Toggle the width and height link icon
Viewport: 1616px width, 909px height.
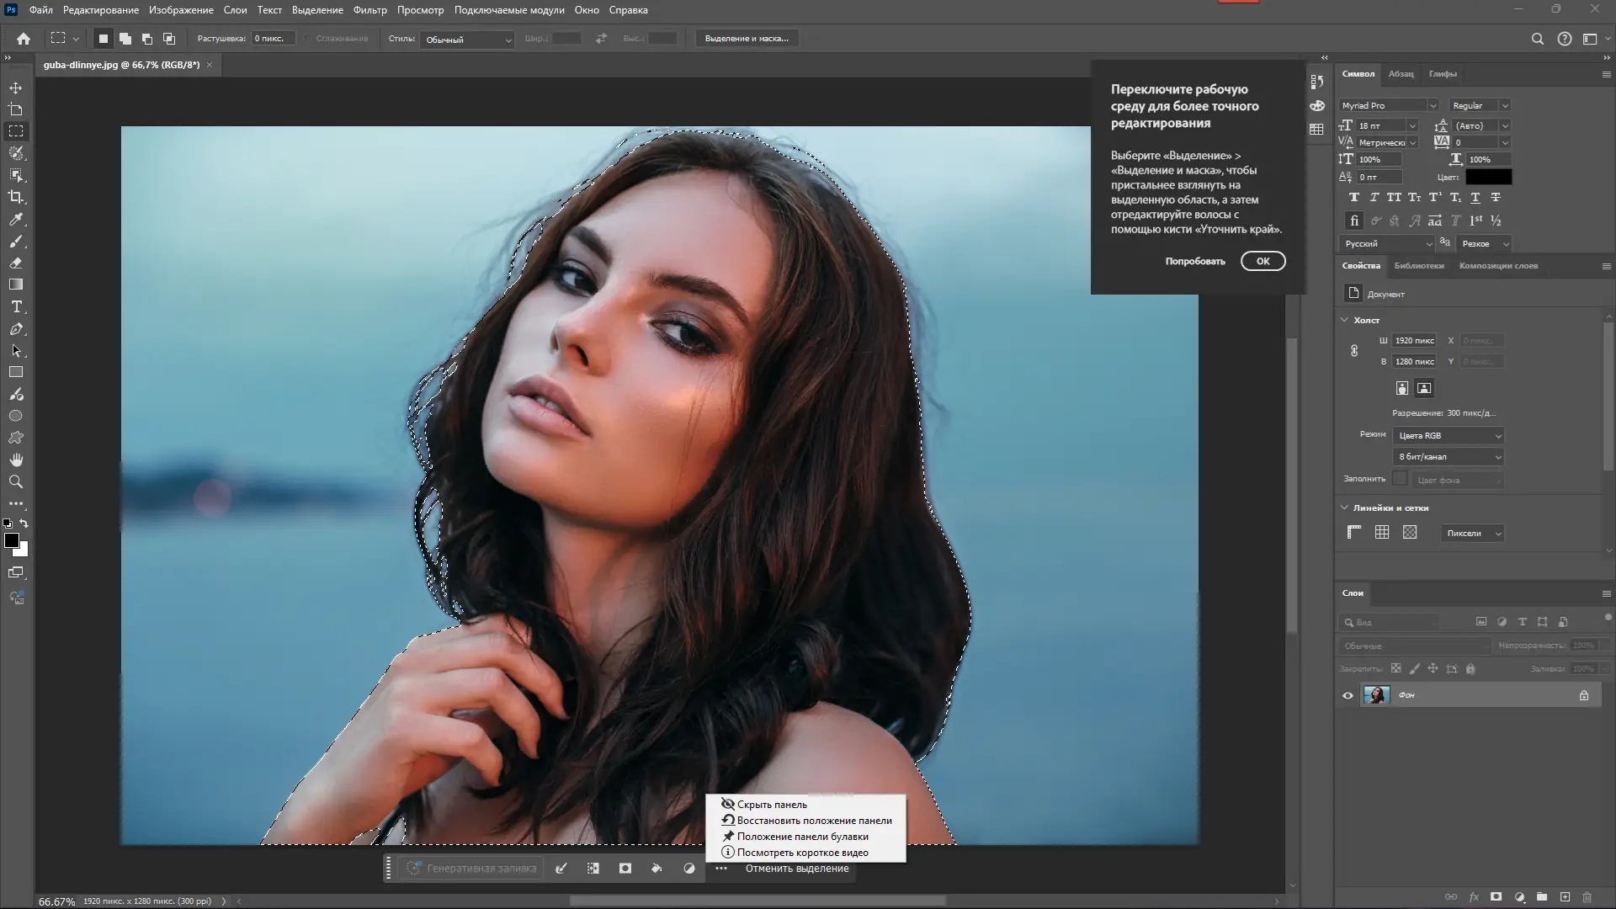[1354, 351]
